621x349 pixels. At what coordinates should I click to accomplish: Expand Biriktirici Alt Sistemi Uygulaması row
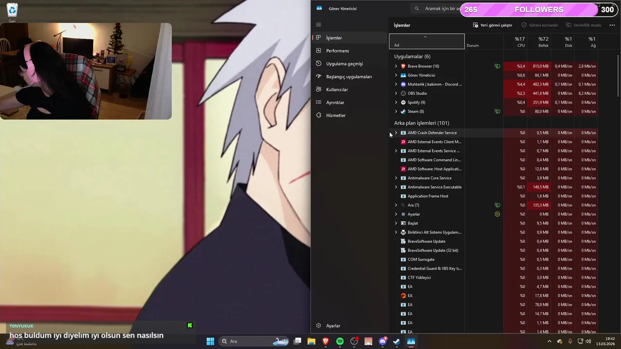[396, 232]
